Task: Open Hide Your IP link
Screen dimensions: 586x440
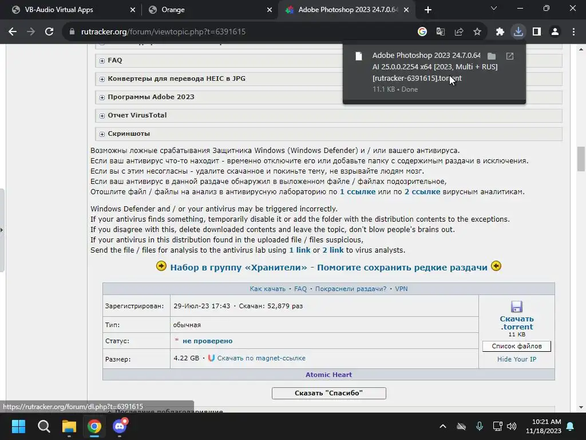Action: [x=517, y=359]
